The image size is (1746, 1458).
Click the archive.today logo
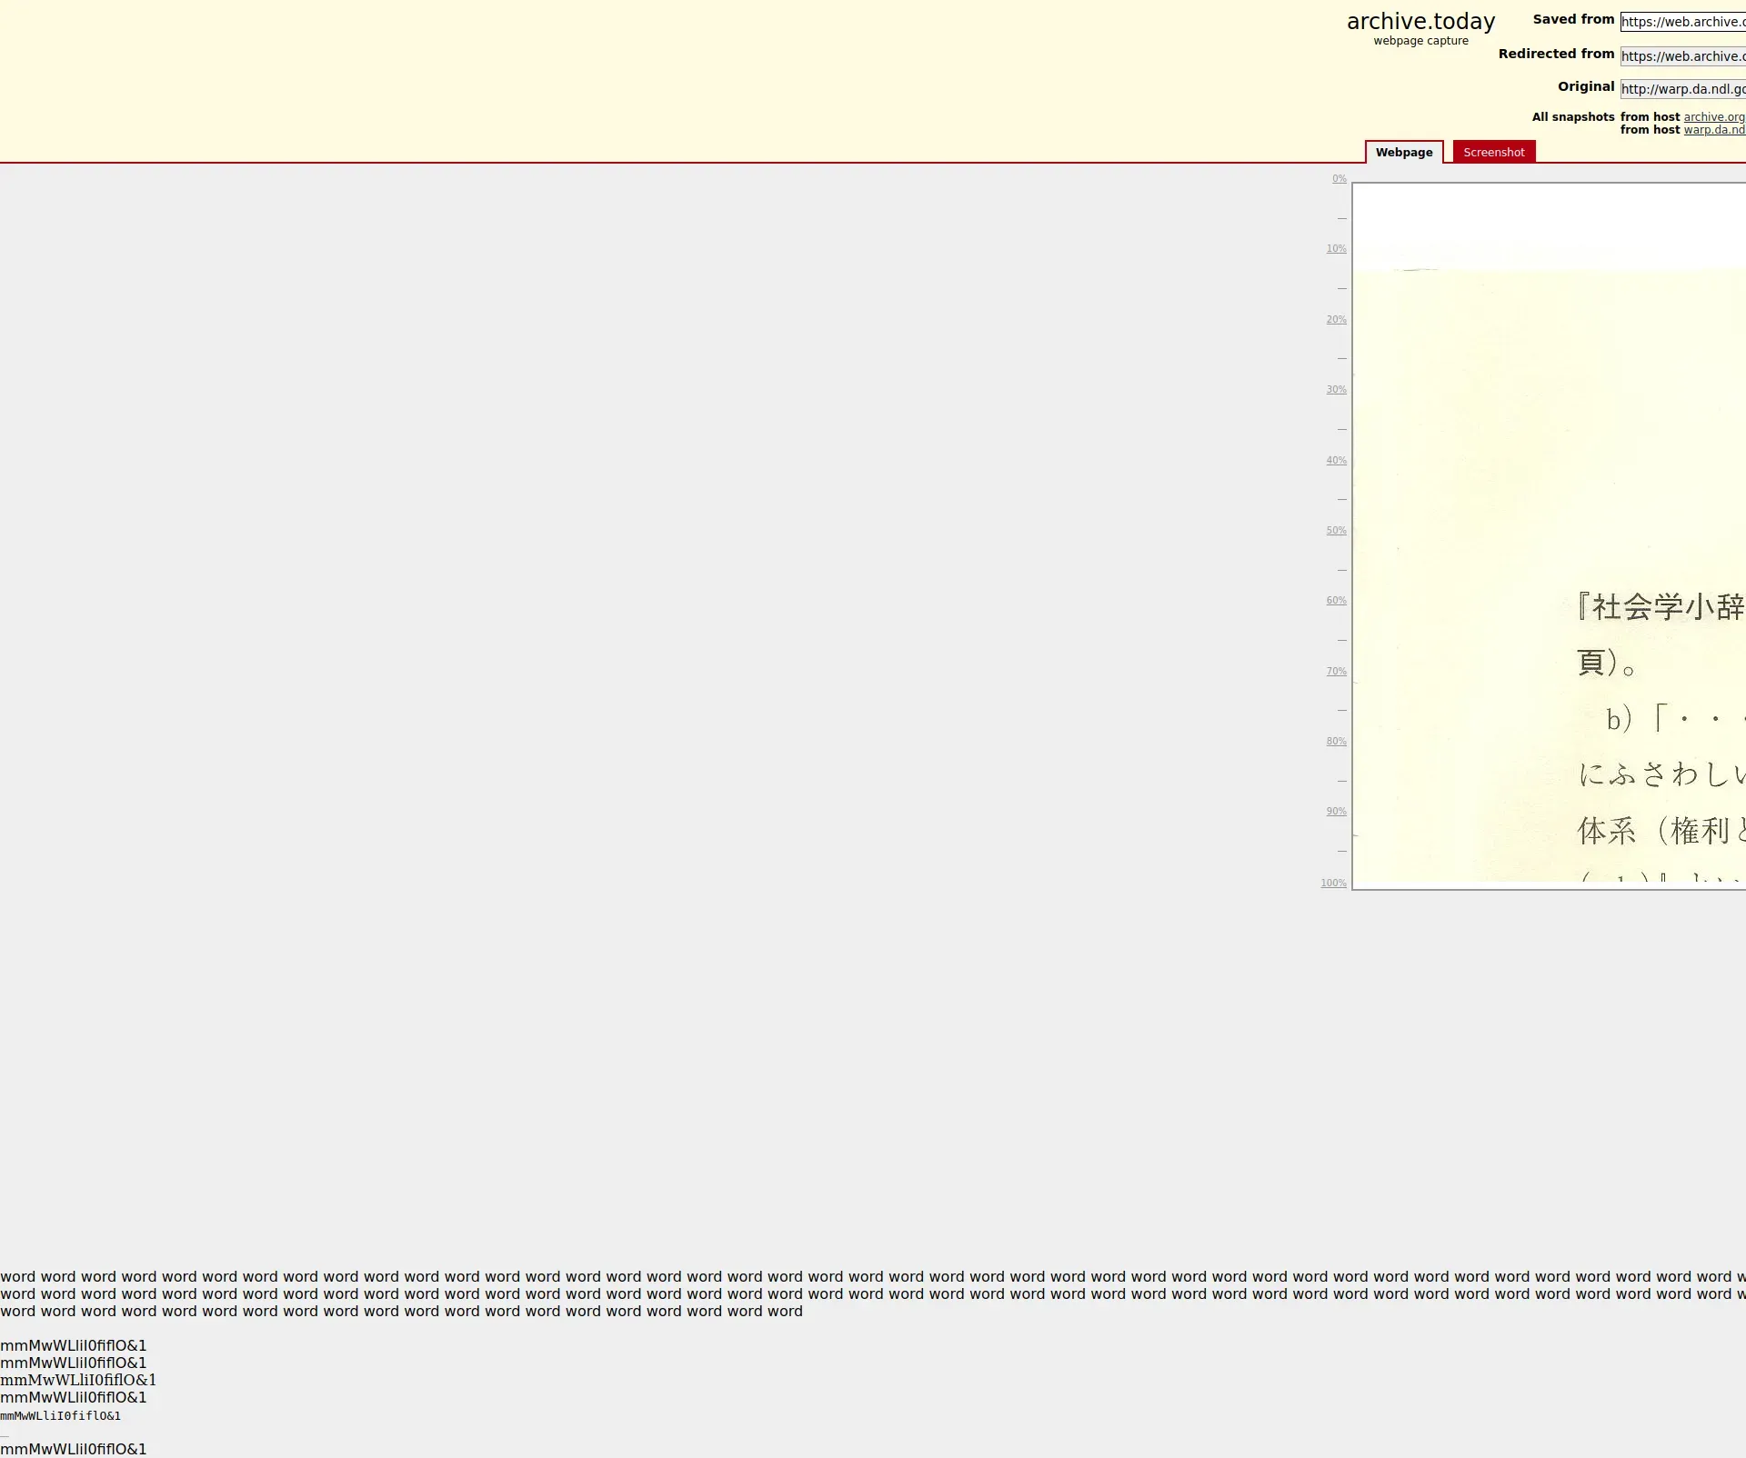pyautogui.click(x=1420, y=22)
